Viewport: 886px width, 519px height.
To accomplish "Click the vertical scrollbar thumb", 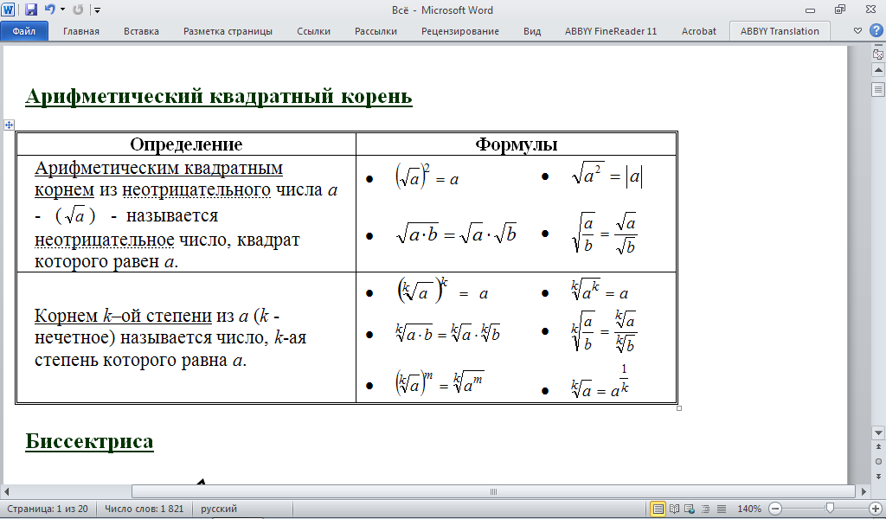I will pos(878,89).
